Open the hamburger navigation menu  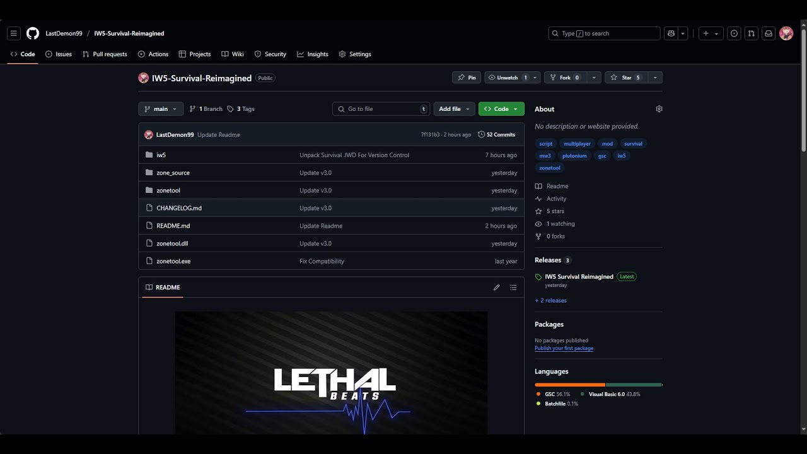pyautogui.click(x=14, y=33)
